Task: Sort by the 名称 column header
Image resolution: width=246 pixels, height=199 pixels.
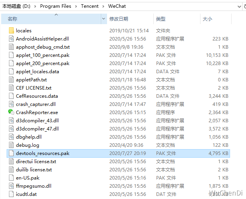Action: (51, 19)
